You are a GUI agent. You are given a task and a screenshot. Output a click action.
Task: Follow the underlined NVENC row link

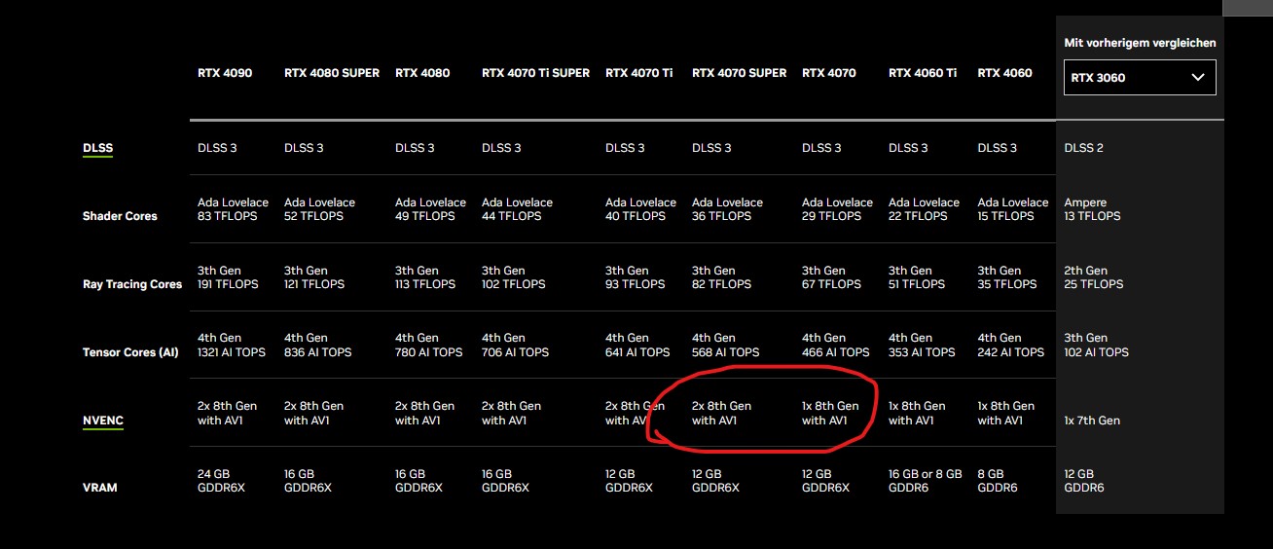[x=103, y=421]
